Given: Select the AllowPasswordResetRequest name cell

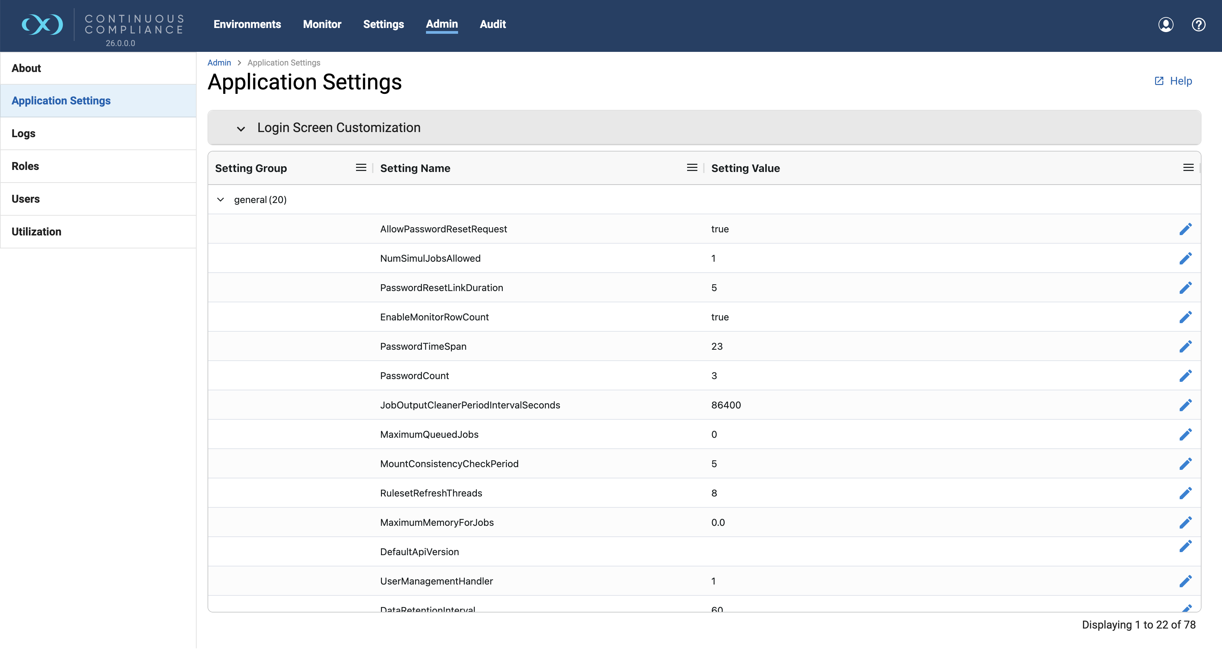Looking at the screenshot, I should click(x=443, y=229).
